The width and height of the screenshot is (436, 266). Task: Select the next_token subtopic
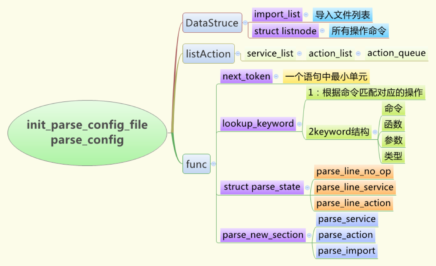[x=246, y=76]
